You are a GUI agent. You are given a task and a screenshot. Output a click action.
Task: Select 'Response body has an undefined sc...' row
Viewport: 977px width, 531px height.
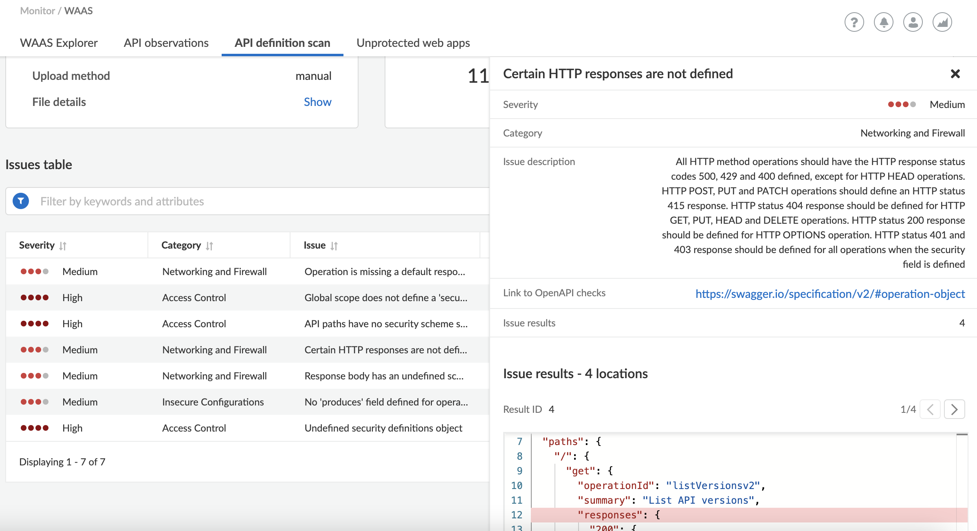(x=247, y=376)
